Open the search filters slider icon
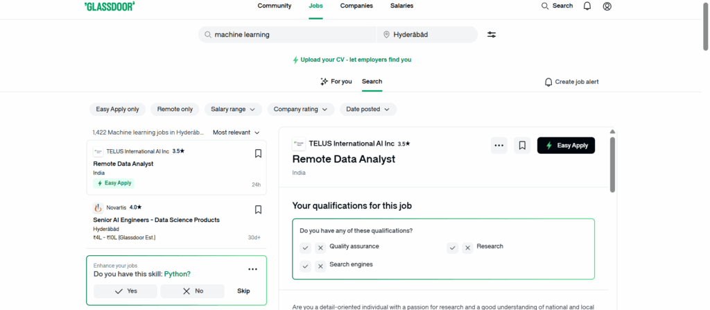 click(x=492, y=35)
